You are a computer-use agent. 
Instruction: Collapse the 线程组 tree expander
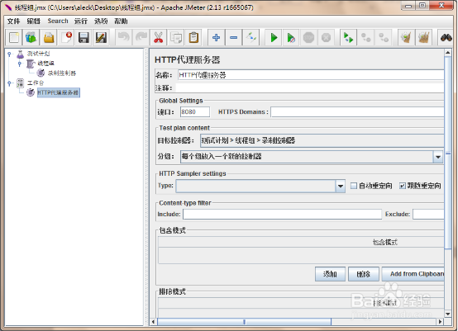point(20,64)
